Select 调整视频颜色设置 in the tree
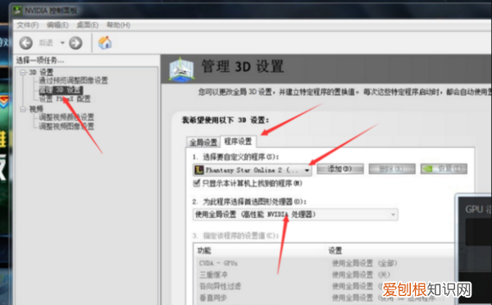 (66, 117)
